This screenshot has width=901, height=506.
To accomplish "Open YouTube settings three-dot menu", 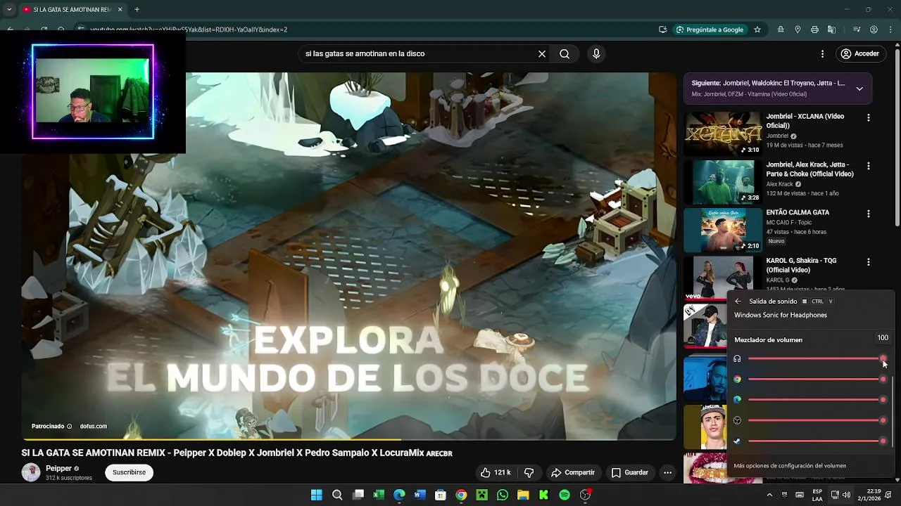I will (x=822, y=53).
